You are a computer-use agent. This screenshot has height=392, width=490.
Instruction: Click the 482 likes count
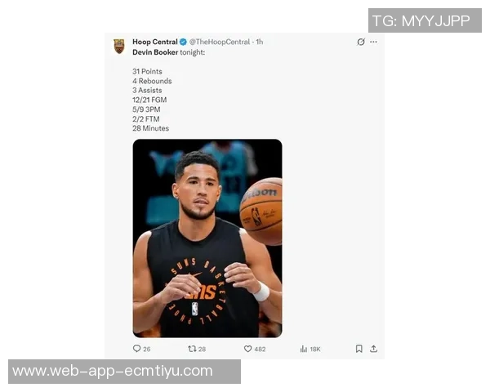260,350
